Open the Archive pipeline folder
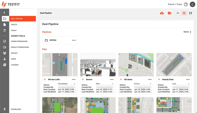 click(60, 40)
